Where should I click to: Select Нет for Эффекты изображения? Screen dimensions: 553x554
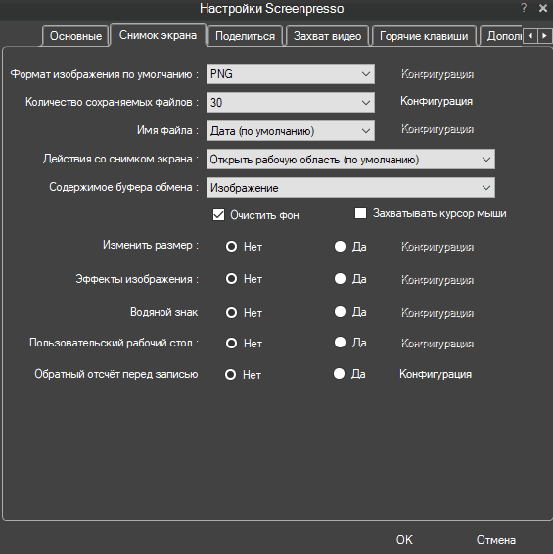(231, 279)
